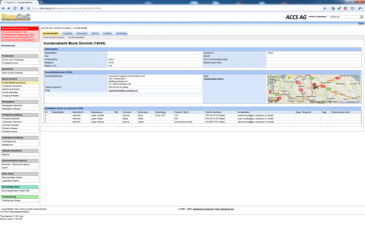Bookmark this page with the star

click(x=28, y=8)
